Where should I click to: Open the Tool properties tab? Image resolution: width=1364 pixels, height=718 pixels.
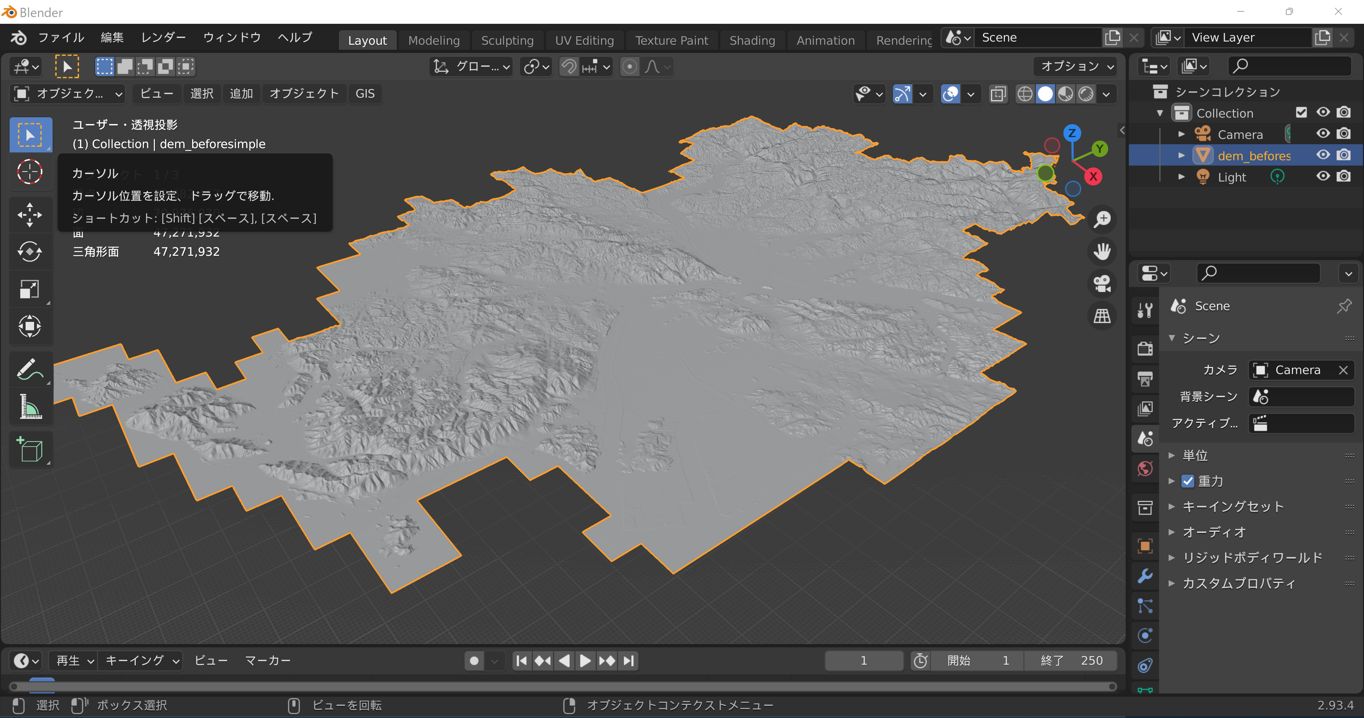pyautogui.click(x=1145, y=310)
